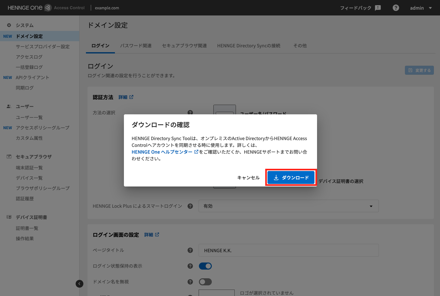The height and width of the screenshot is (296, 440).
Task: Toggle ログイン状態保持の表示 switch
Action: (x=205, y=266)
